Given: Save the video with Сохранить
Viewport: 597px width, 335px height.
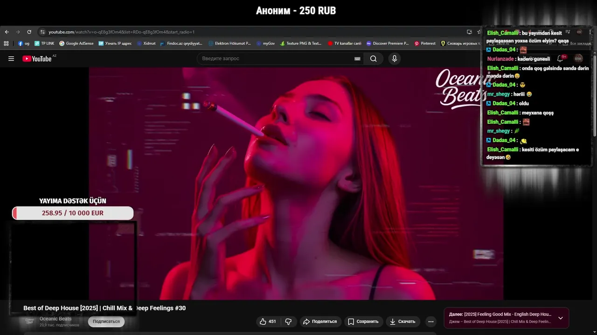Looking at the screenshot, I should (363, 322).
